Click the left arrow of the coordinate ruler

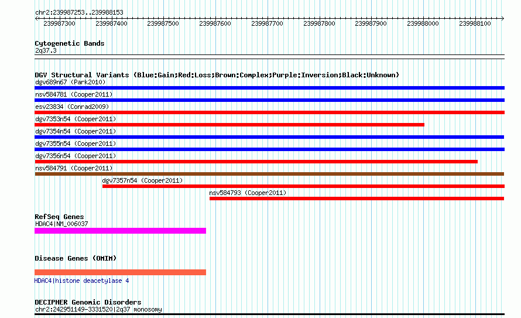tap(36, 18)
